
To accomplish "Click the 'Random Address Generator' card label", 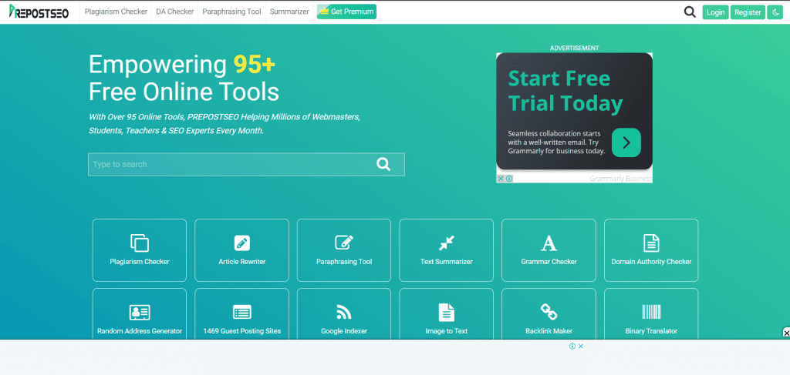I will coord(140,331).
